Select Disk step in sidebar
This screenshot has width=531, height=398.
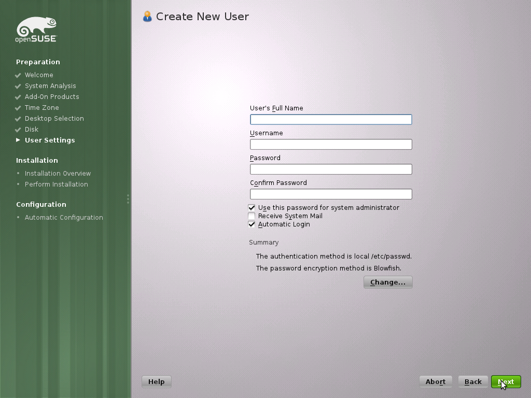[x=32, y=129]
